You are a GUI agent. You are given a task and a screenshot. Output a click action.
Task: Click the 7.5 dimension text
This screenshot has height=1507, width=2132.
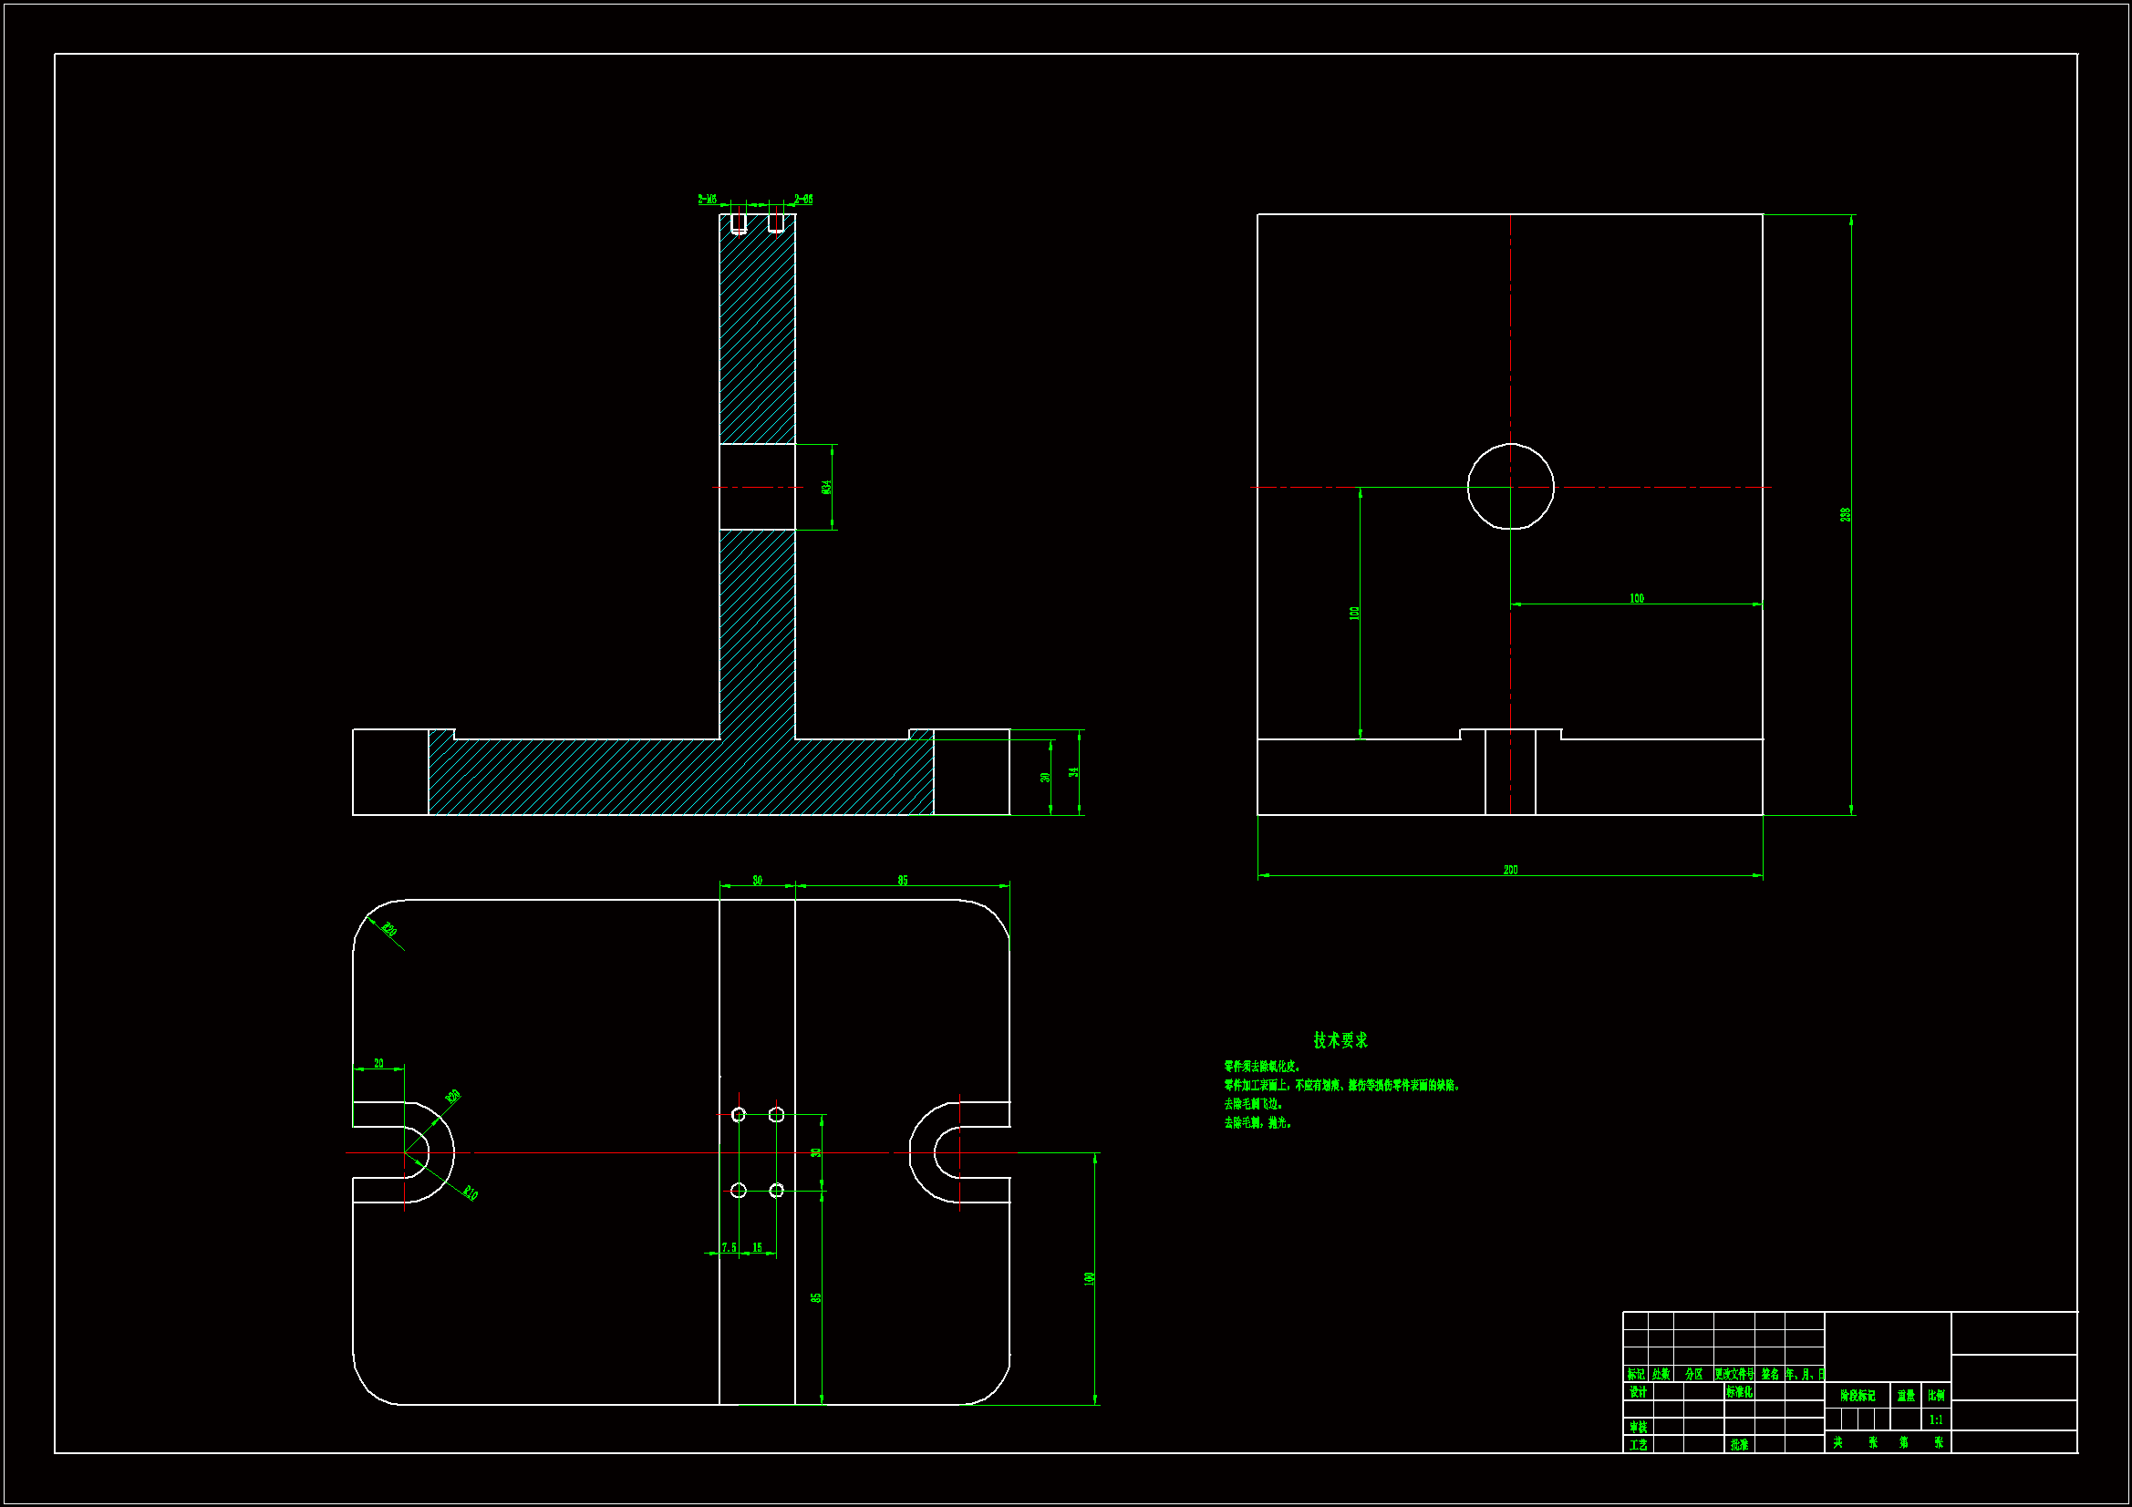[x=729, y=1247]
